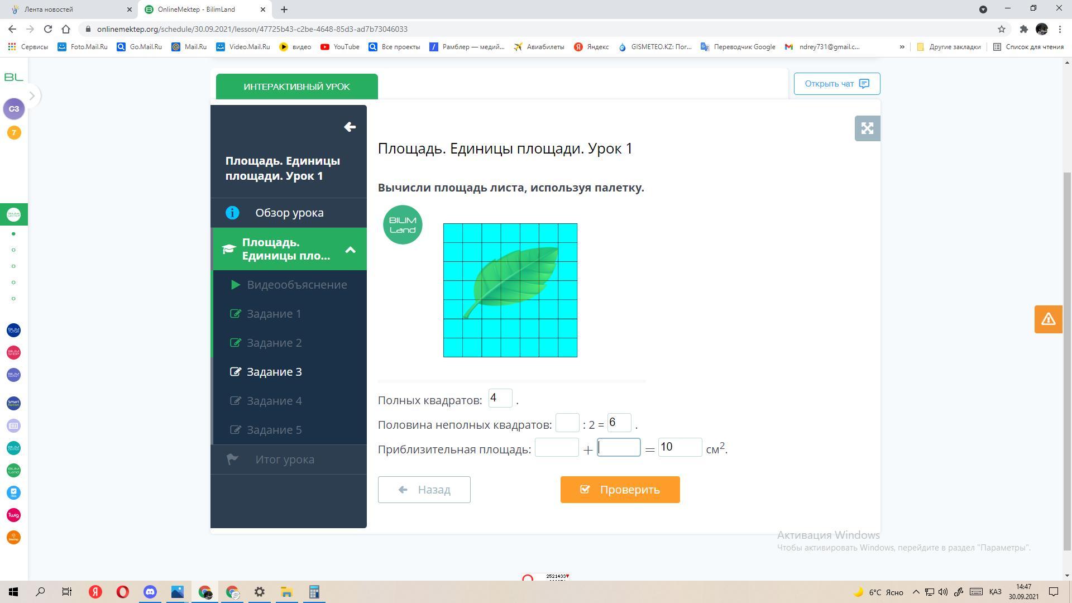Open Итог урока item
Image resolution: width=1072 pixels, height=603 pixels.
coord(289,460)
